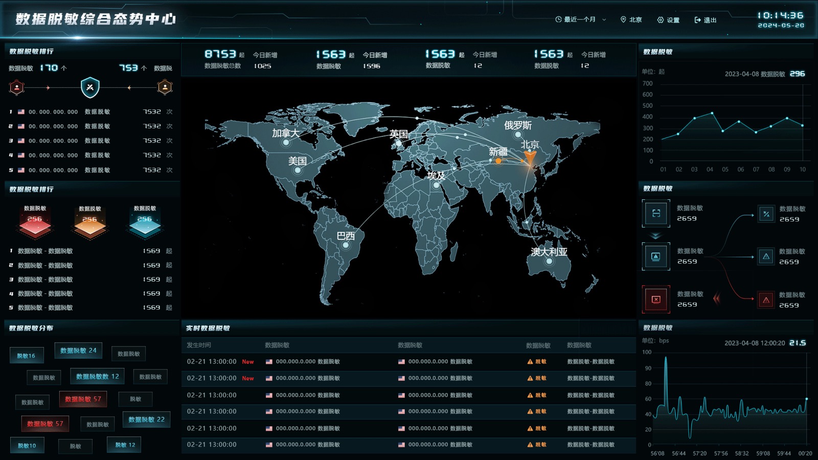Open 设置 via the gear icon

661,20
